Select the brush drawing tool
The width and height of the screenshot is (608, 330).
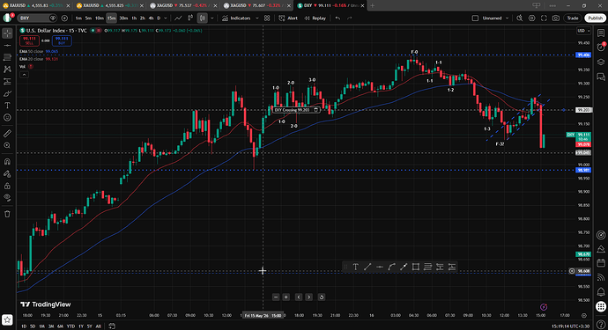[x=7, y=93]
